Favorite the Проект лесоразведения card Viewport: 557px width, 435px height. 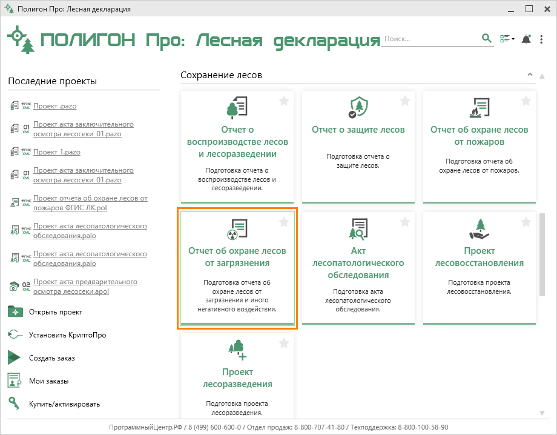point(284,344)
